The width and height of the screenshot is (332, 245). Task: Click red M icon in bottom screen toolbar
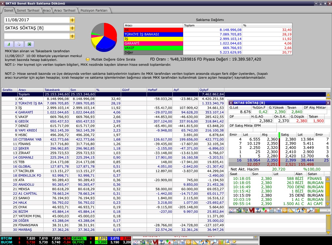click(156, 242)
